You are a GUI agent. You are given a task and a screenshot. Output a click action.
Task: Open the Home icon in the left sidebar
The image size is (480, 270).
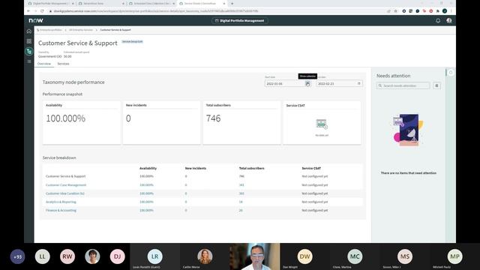[x=29, y=31]
